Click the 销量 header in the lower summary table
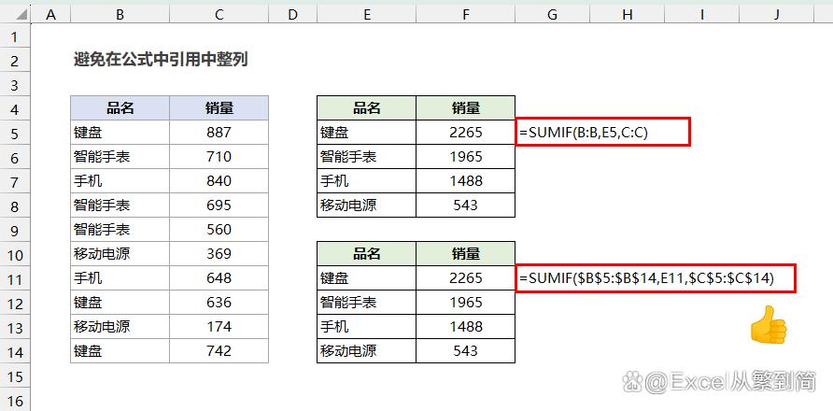This screenshot has width=833, height=411. tap(465, 254)
